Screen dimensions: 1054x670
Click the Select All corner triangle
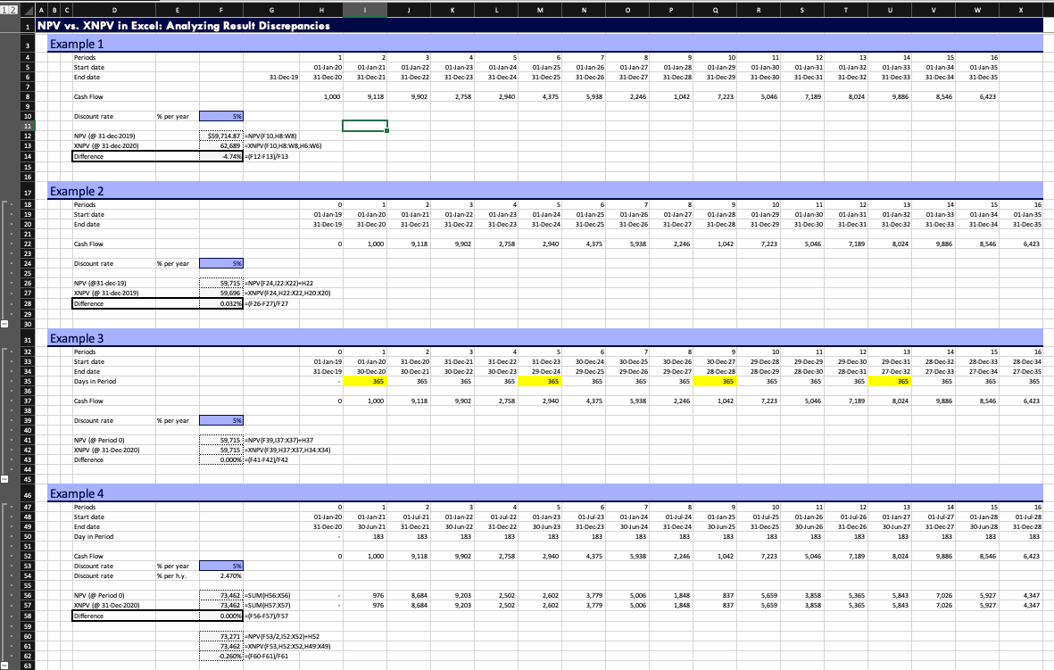pos(27,8)
